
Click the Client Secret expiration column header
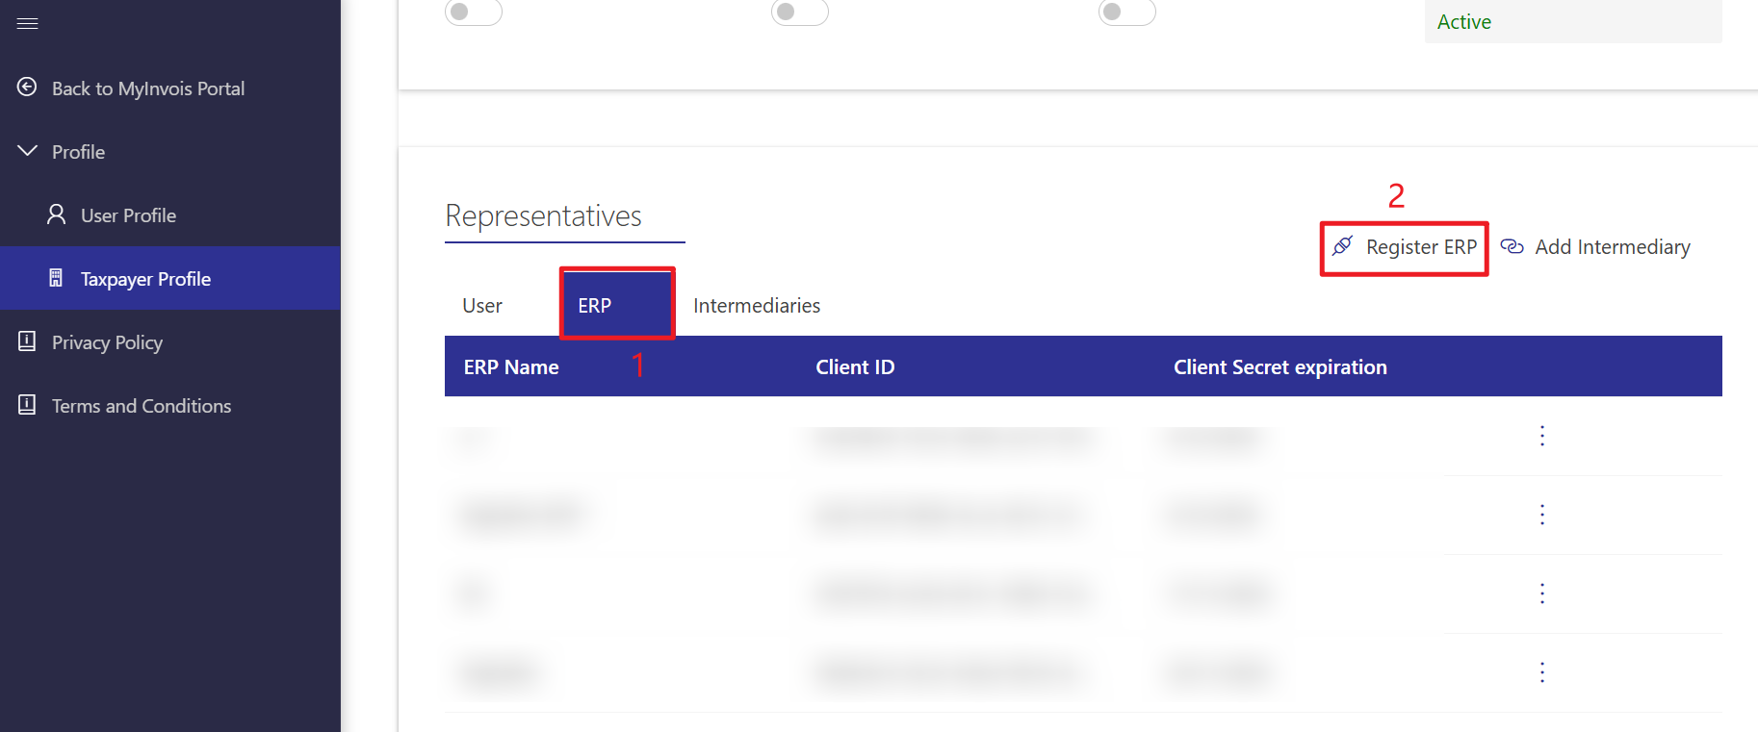tap(1280, 367)
